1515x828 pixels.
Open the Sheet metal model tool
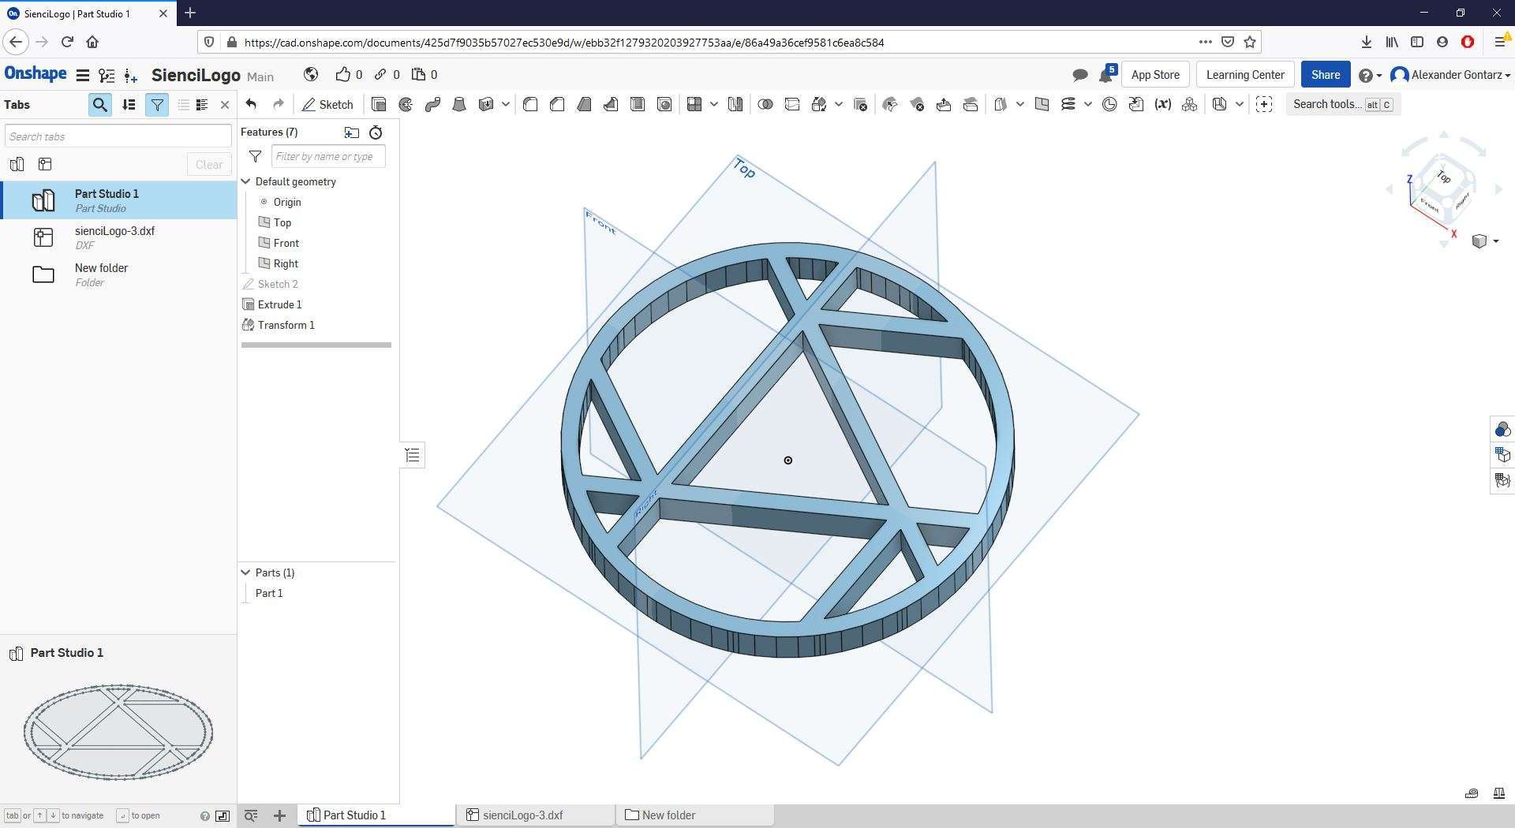point(1220,104)
